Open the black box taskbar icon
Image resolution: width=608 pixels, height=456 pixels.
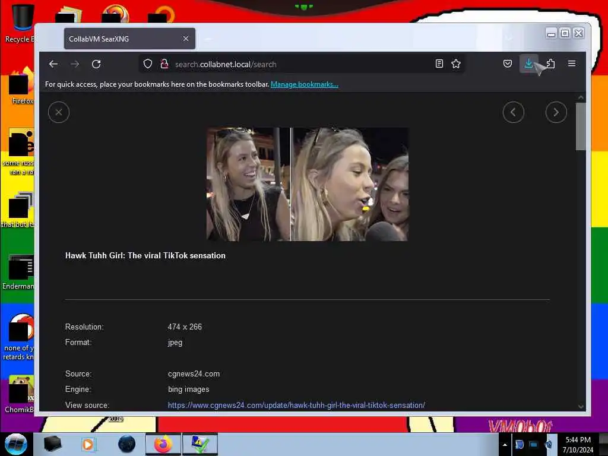(52, 444)
